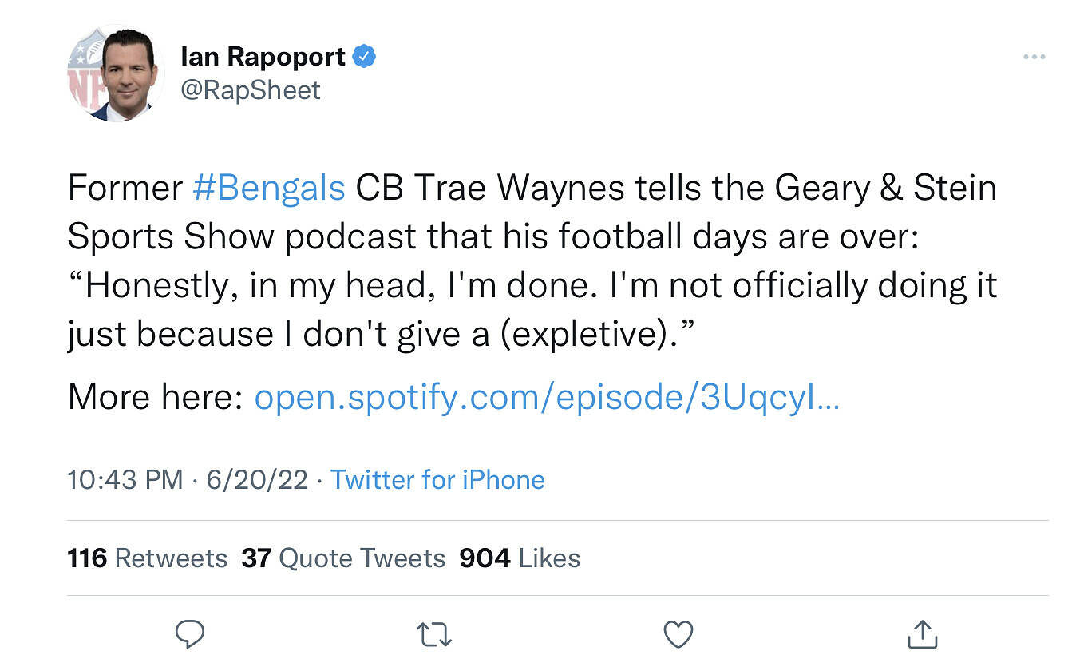Viewport: 1072px width, 671px height.
Task: Retweet using the arrows icon
Action: [435, 635]
